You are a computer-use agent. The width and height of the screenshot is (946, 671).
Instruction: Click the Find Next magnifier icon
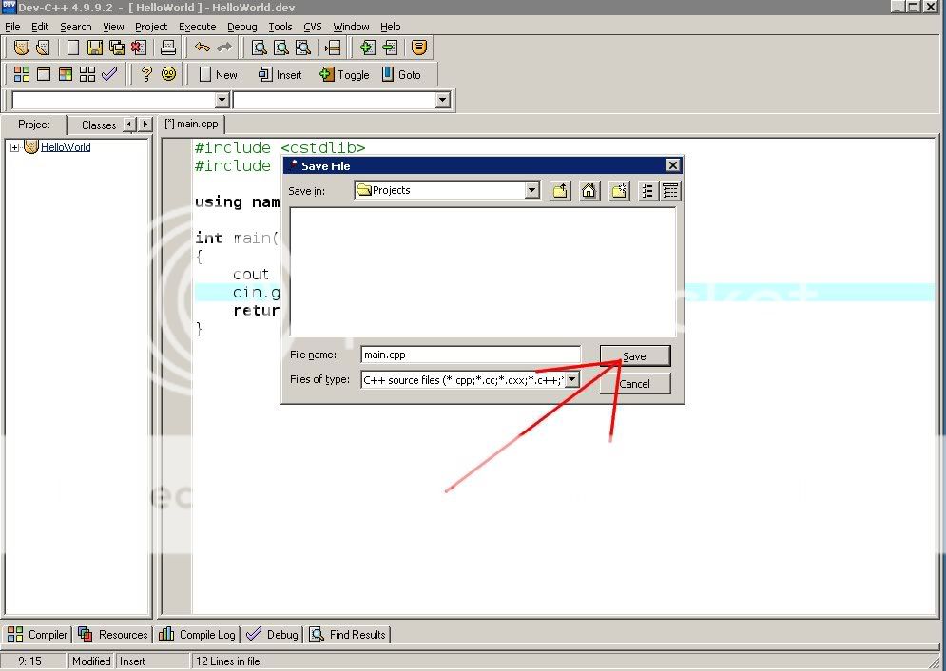click(x=303, y=47)
